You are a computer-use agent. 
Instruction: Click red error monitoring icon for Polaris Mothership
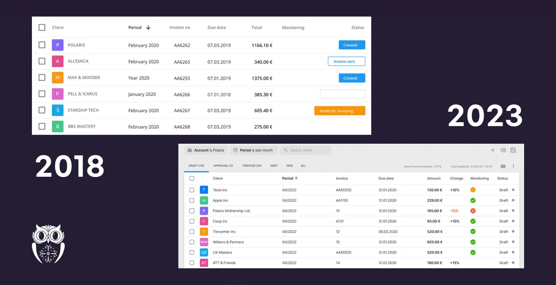pos(473,211)
